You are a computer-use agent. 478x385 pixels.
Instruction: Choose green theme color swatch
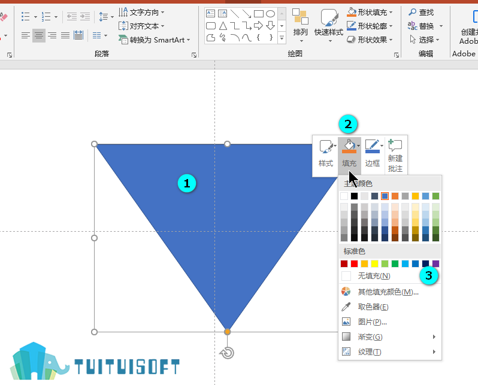tap(436, 196)
